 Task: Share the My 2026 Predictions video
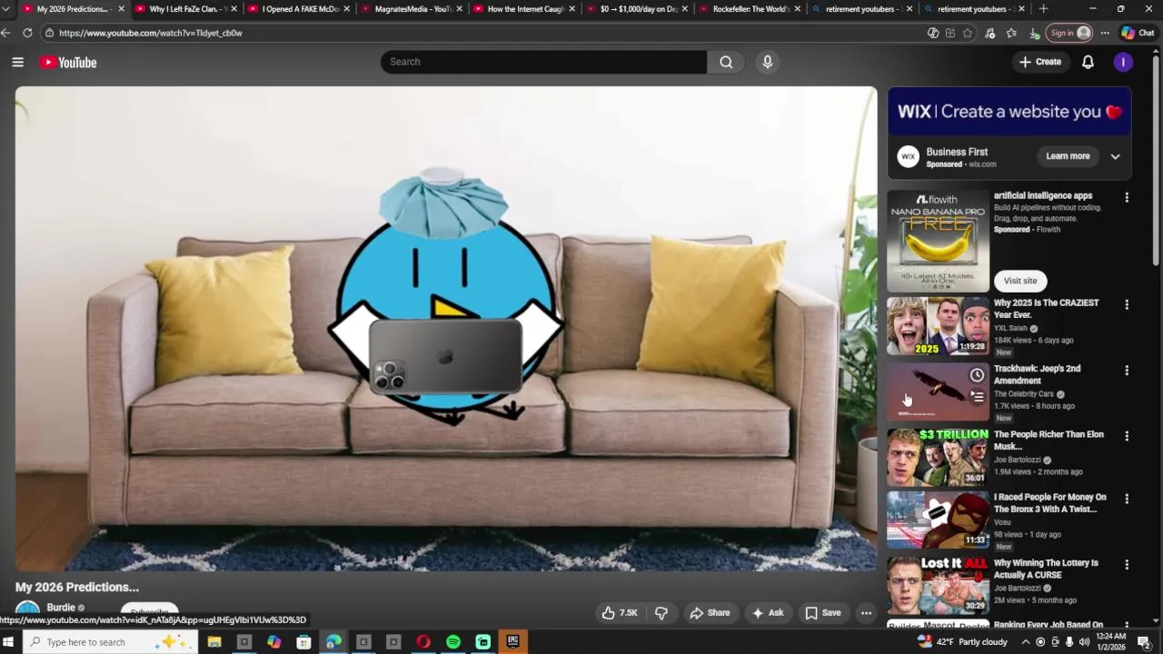click(710, 613)
